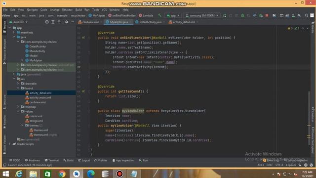Screen dimensions: 316x178
Task: Expand the MyAdpter class node
Action: point(22,60)
